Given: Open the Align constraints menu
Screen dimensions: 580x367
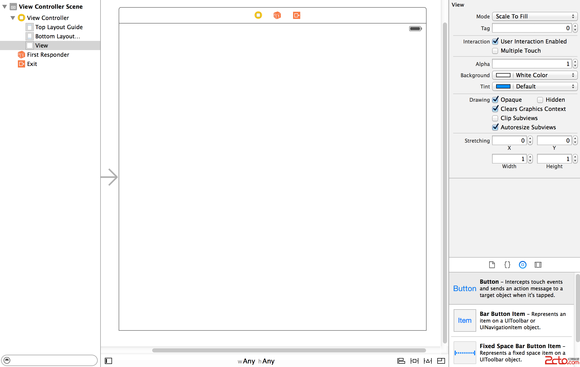Looking at the screenshot, I should click(401, 361).
